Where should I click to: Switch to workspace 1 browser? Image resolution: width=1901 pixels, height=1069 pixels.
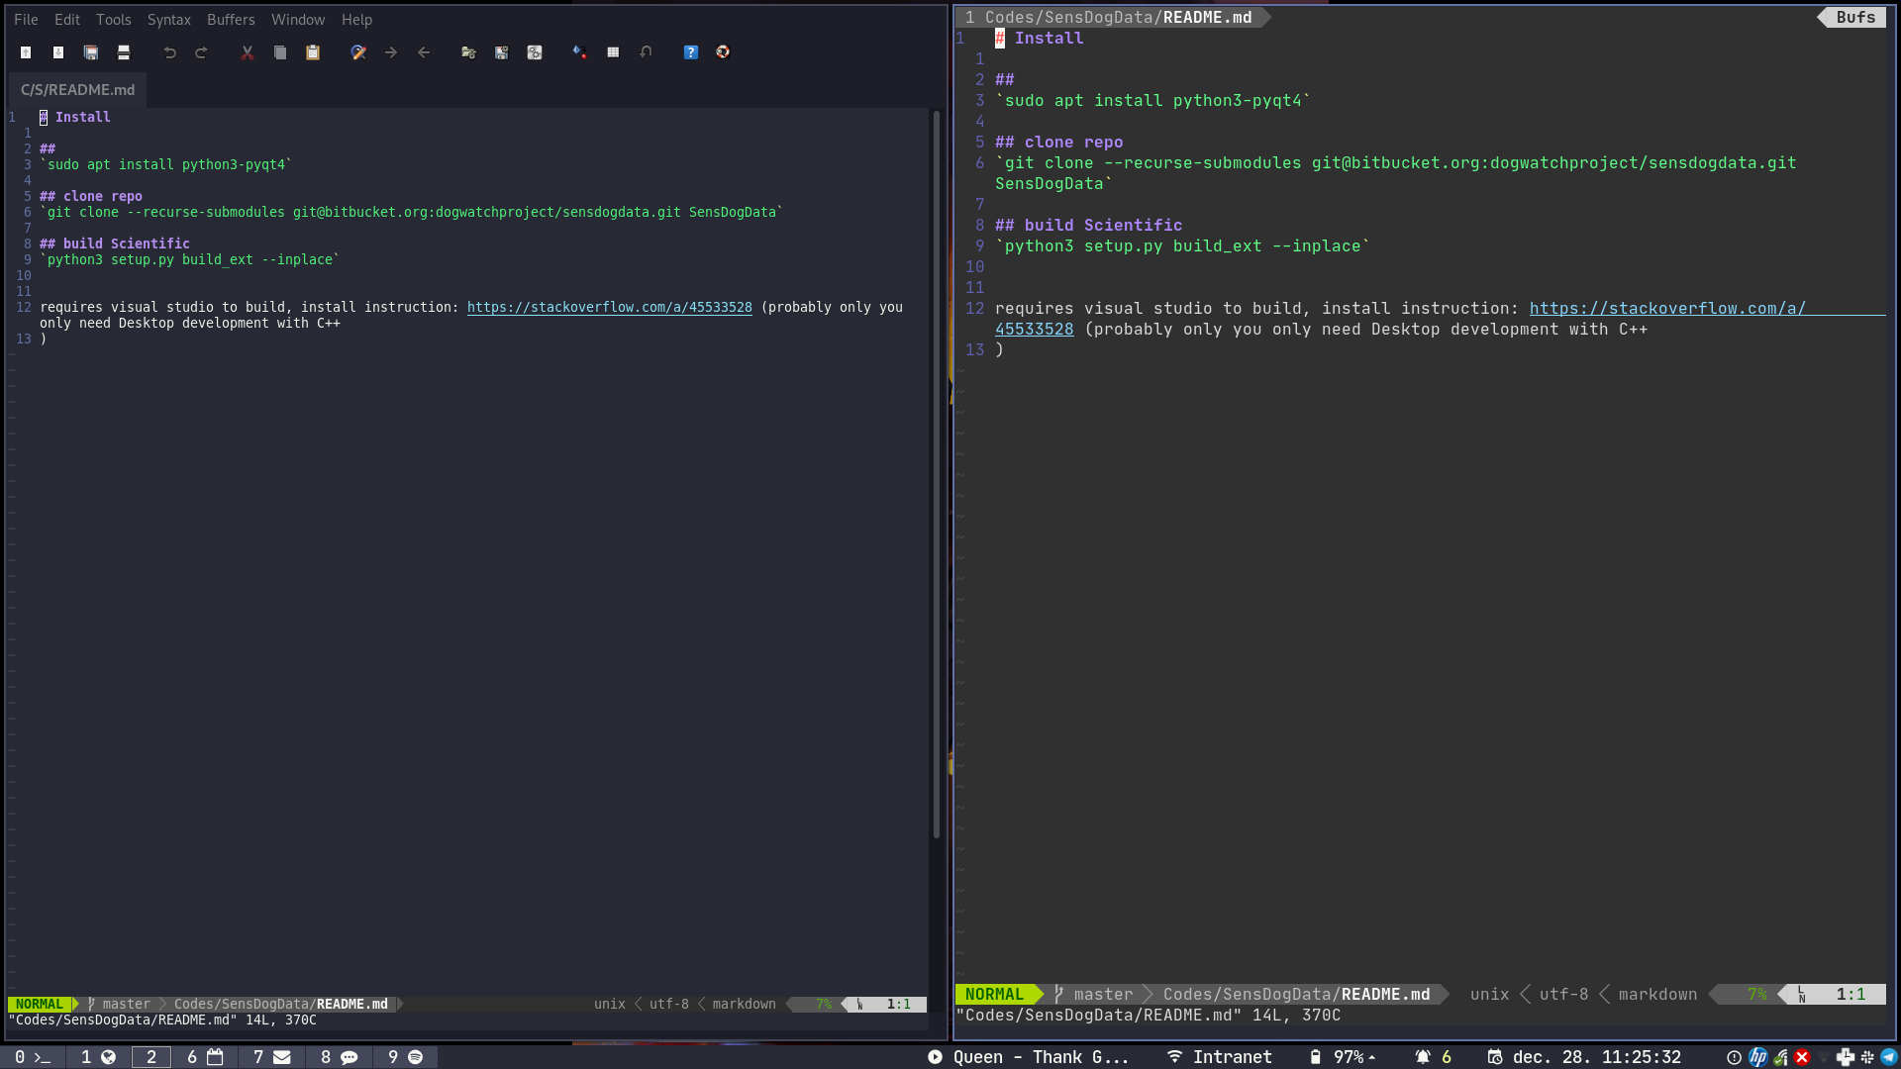pos(98,1057)
